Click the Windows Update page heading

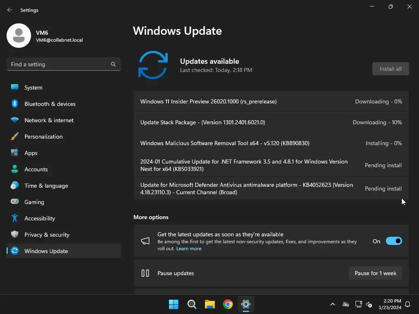pyautogui.click(x=178, y=31)
